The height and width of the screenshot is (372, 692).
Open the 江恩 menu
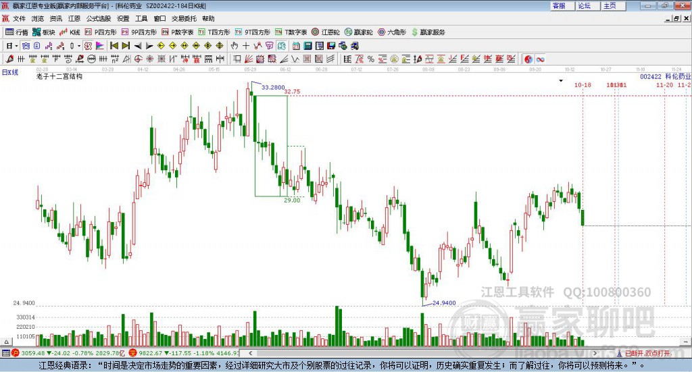coord(74,18)
